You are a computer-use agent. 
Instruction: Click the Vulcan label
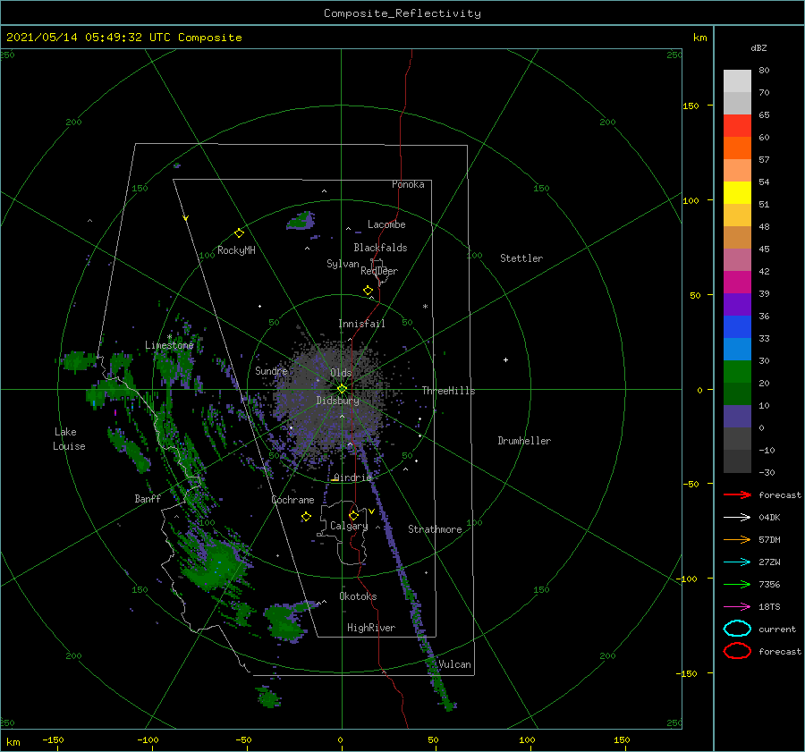(454, 664)
